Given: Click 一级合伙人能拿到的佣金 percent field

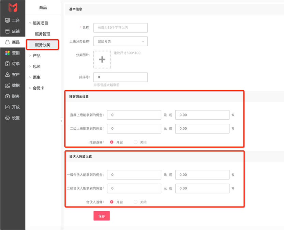Looking at the screenshot, I should [202, 175].
